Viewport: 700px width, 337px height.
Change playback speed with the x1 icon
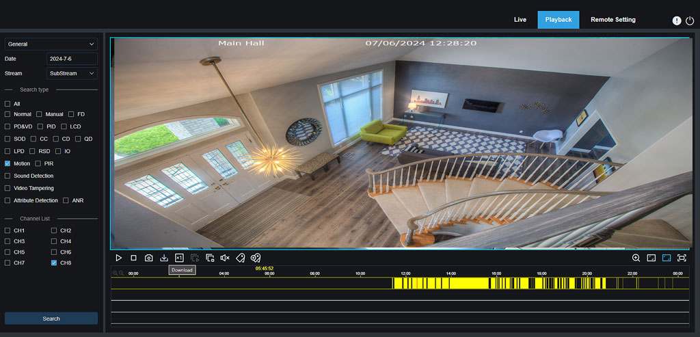179,258
